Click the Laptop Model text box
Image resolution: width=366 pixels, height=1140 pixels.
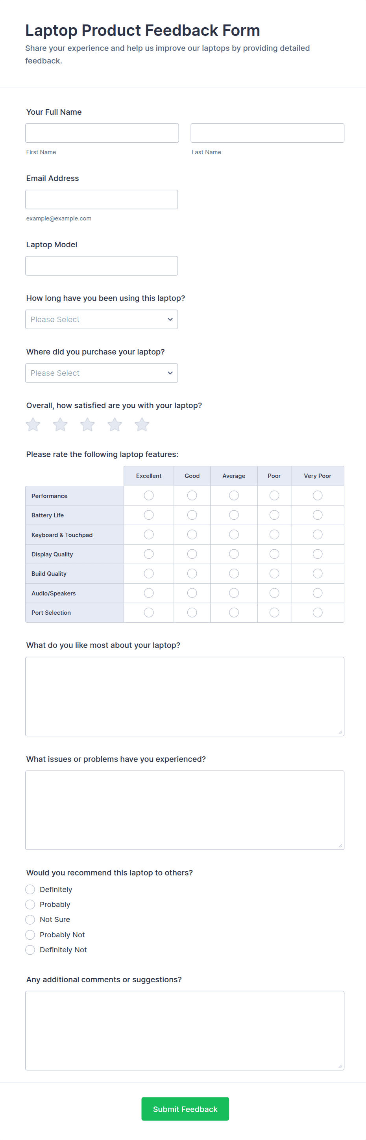click(x=102, y=266)
